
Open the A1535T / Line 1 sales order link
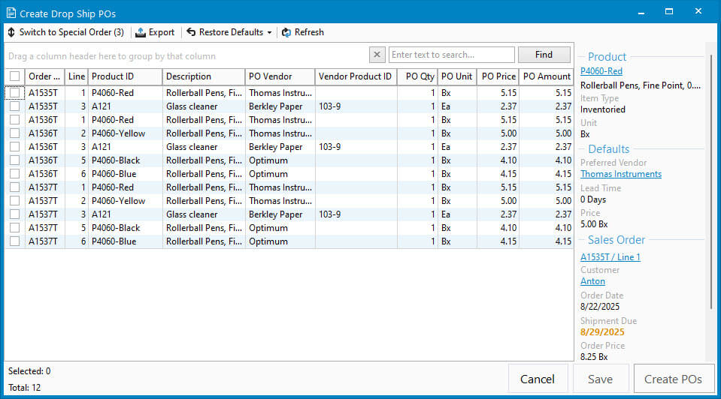click(610, 257)
